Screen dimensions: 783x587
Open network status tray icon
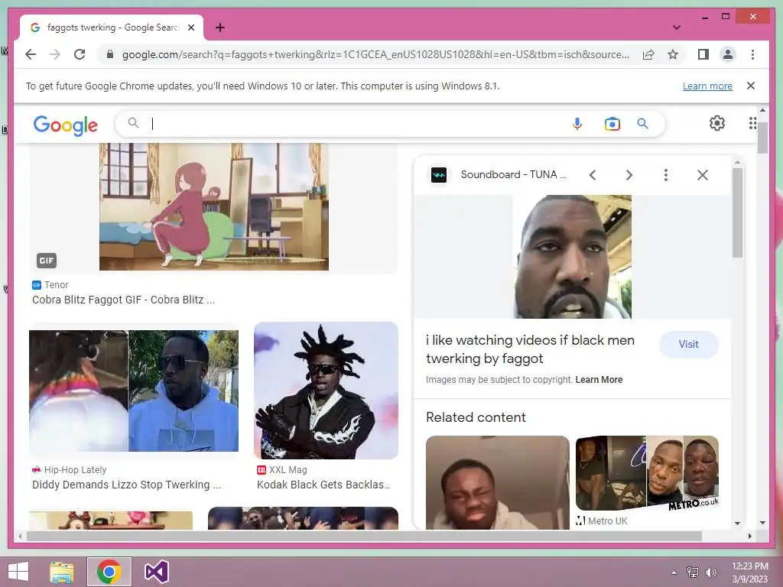point(692,572)
